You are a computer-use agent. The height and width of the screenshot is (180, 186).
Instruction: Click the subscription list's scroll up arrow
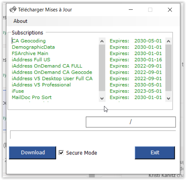tap(102, 41)
